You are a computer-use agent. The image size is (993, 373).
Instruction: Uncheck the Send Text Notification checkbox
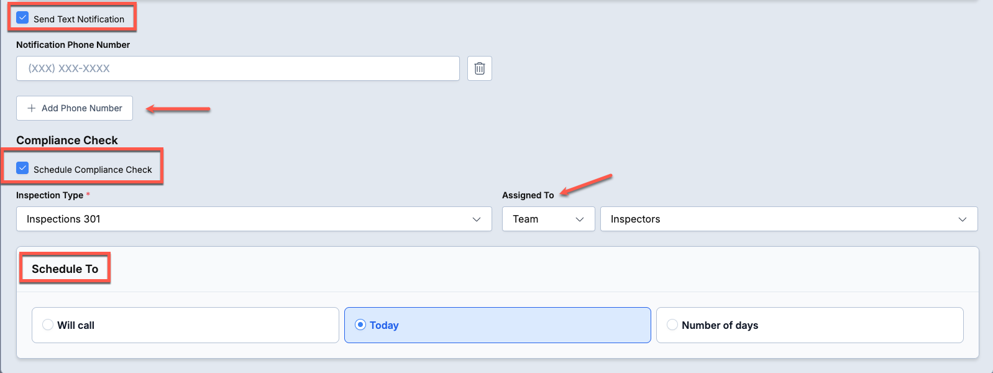click(22, 18)
